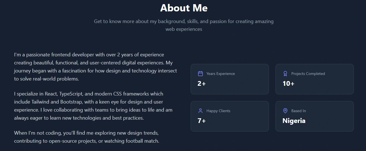Image resolution: width=366 pixels, height=151 pixels.
Task: Click the "Based In" label text
Action: tap(298, 111)
